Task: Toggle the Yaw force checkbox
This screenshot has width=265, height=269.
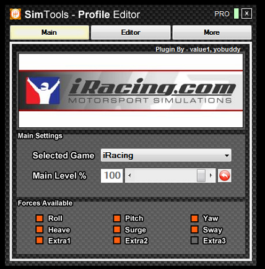Action: [x=194, y=218]
